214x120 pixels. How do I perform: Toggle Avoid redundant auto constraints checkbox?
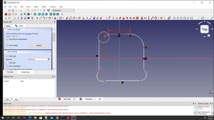7,69
